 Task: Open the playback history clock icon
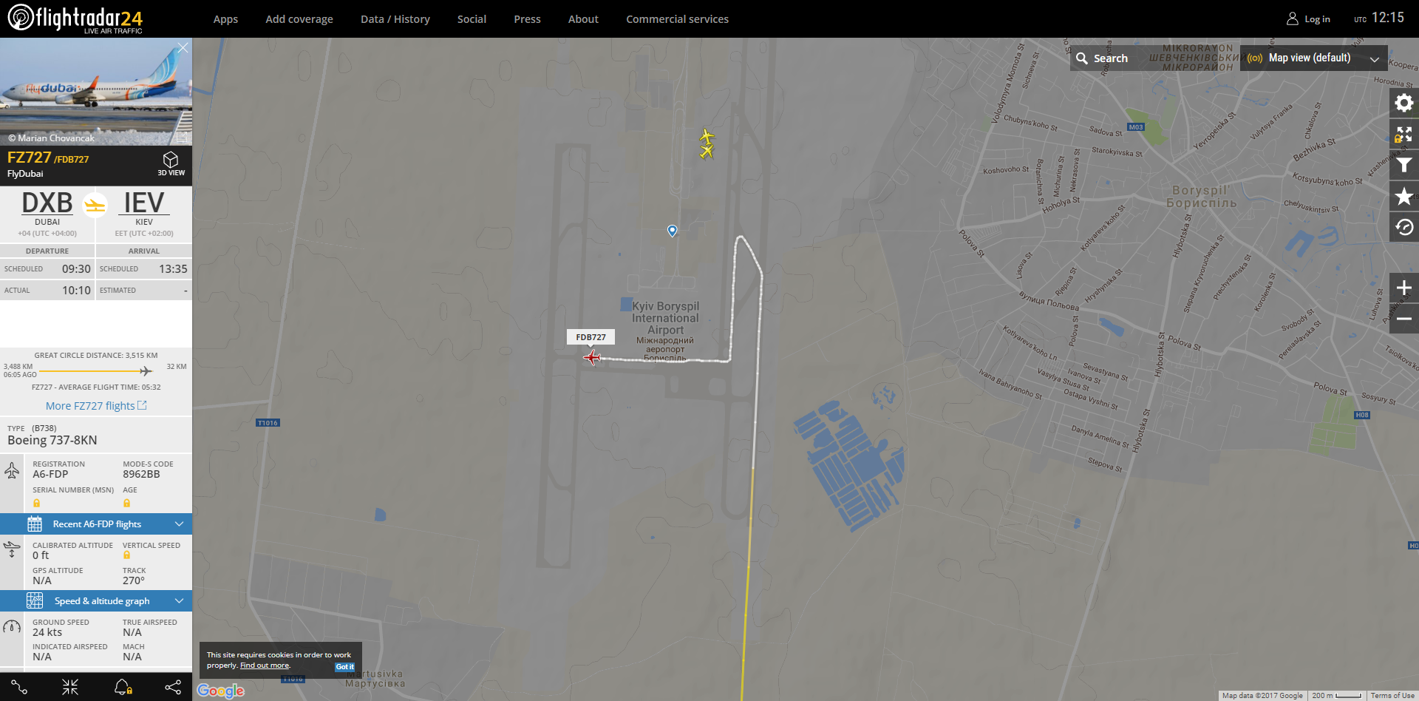(x=1403, y=227)
